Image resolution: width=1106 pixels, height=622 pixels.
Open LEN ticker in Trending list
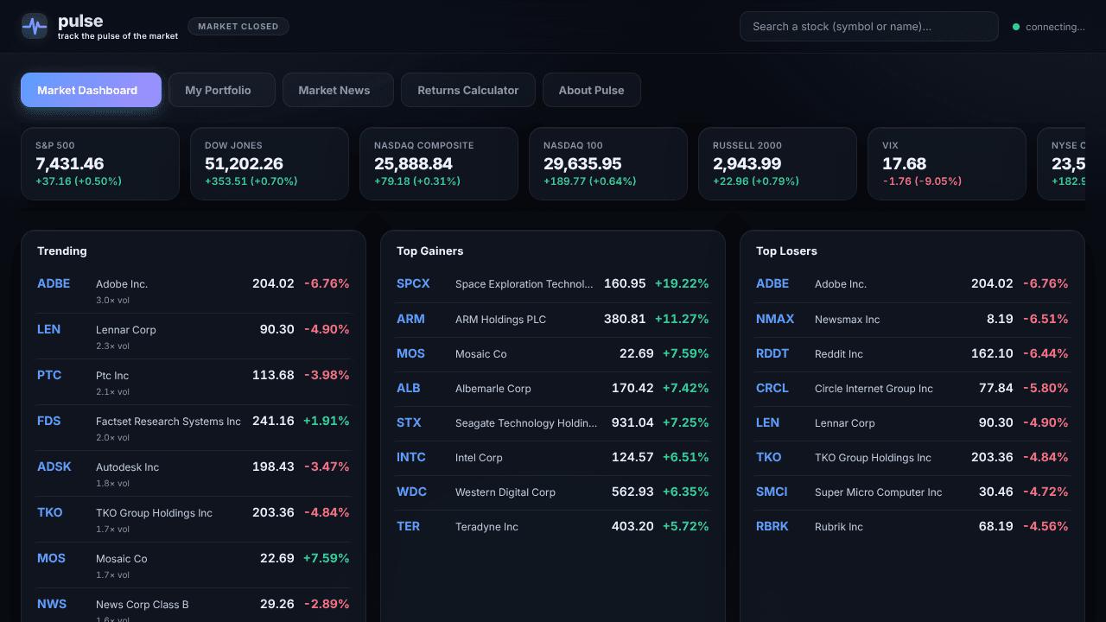click(48, 329)
